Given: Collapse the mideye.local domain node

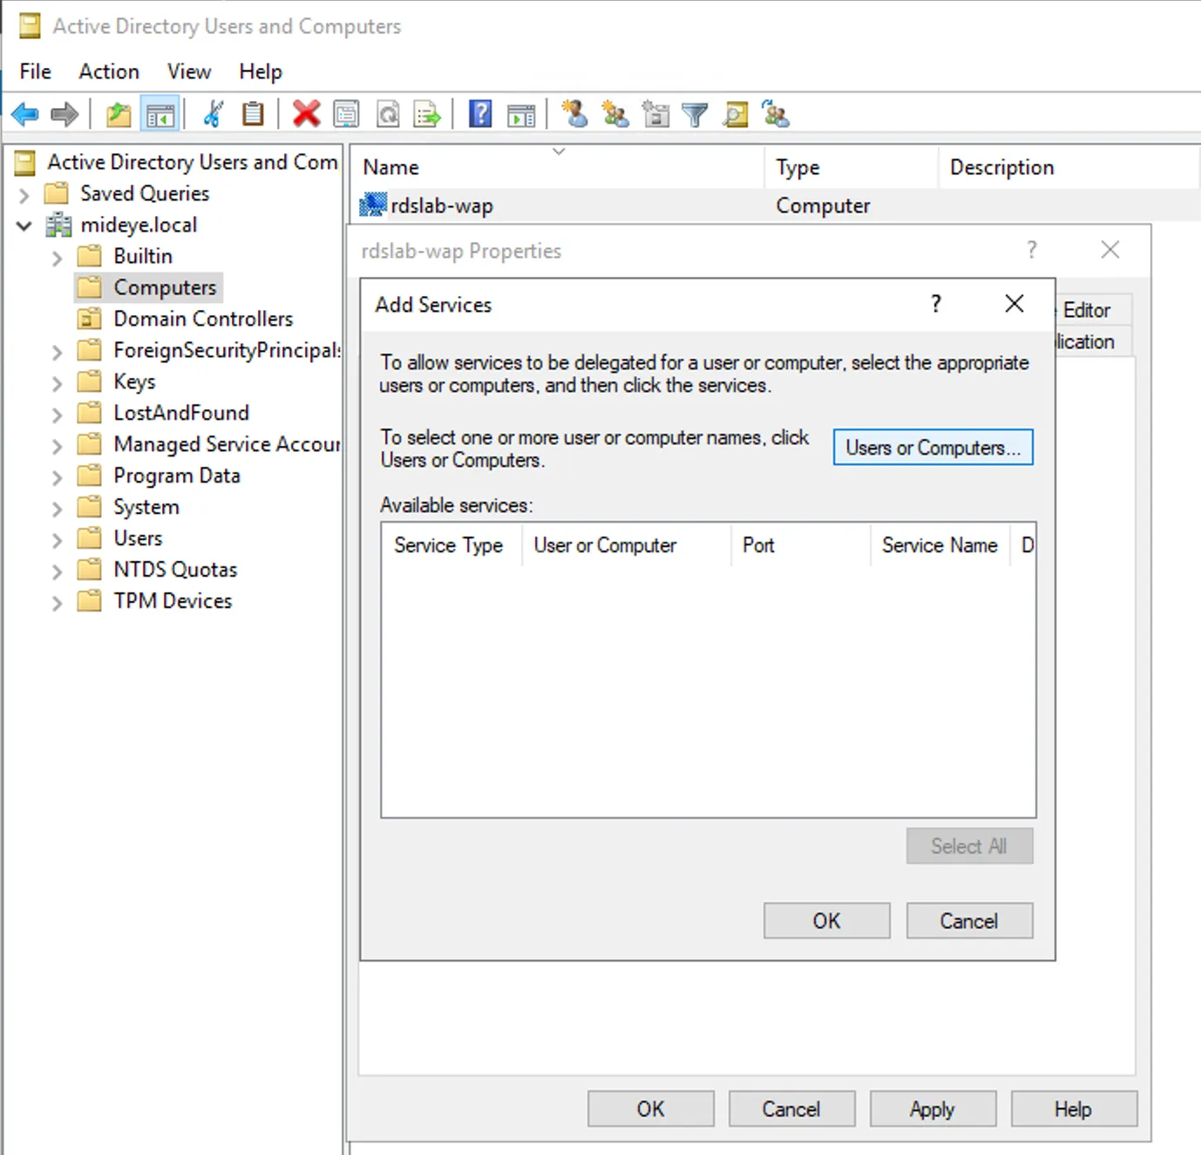Looking at the screenshot, I should [24, 225].
